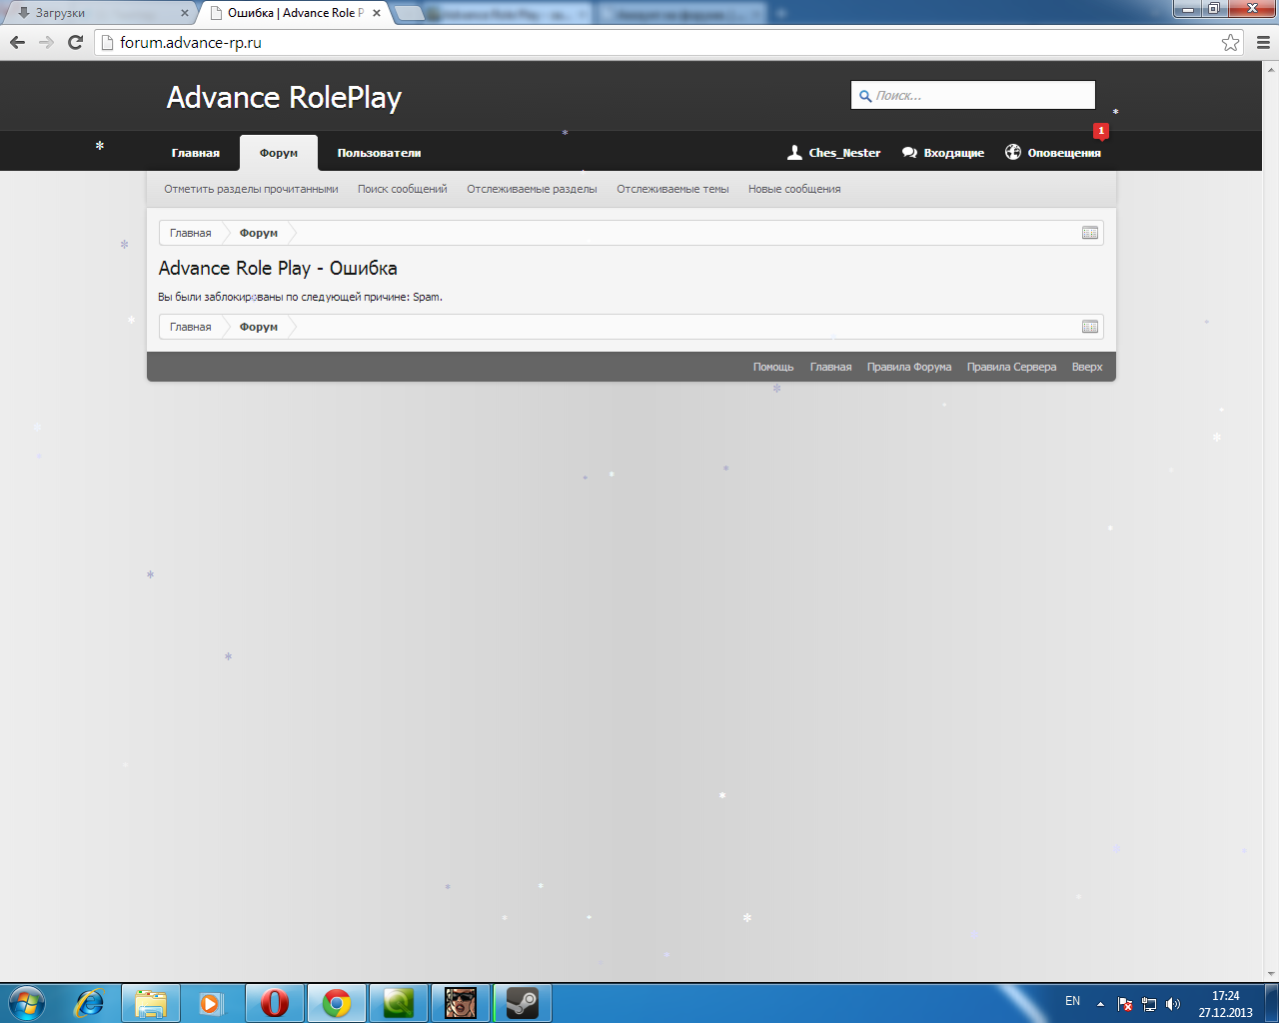Open the lower breadcrumb quick navigation icon

point(1090,327)
